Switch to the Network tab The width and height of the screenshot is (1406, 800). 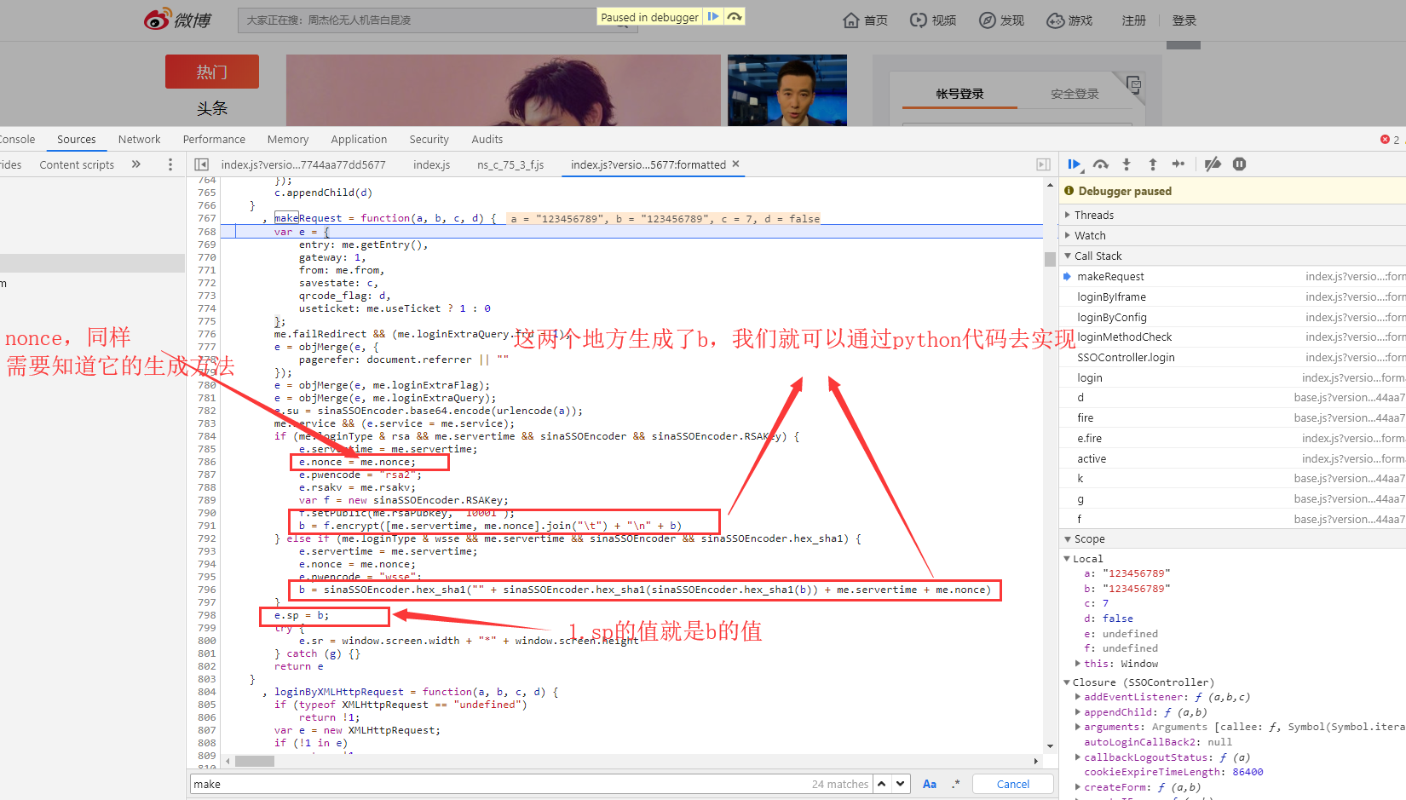pyautogui.click(x=140, y=139)
